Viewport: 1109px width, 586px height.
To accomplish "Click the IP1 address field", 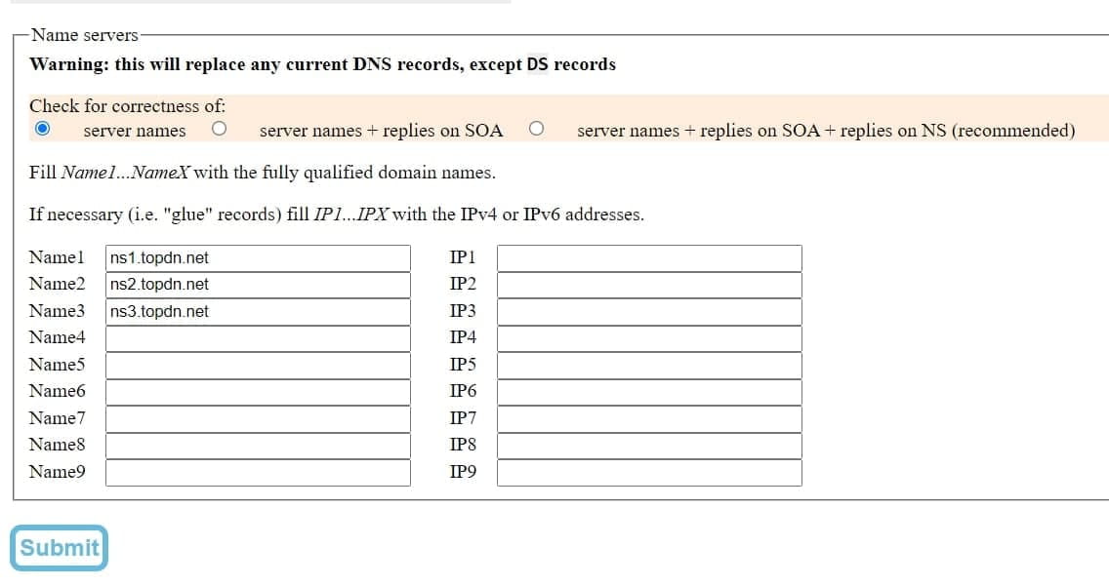I will [x=649, y=258].
